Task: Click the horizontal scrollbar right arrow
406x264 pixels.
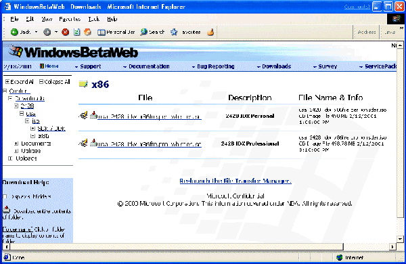Action: [x=393, y=246]
